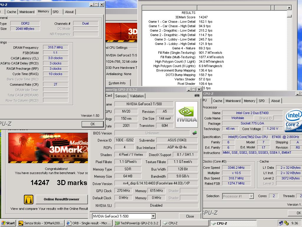This screenshot has height=227, width=302.
Task: Open Cache tab in memory CPU-Z window
Action: [x=12, y=12]
